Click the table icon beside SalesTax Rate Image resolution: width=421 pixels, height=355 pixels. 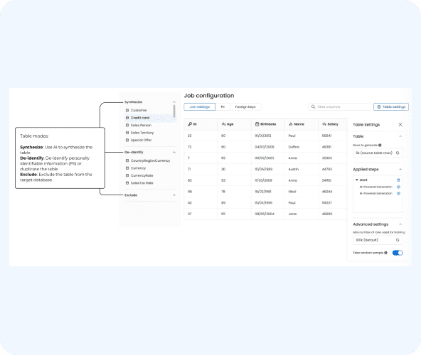pos(127,183)
